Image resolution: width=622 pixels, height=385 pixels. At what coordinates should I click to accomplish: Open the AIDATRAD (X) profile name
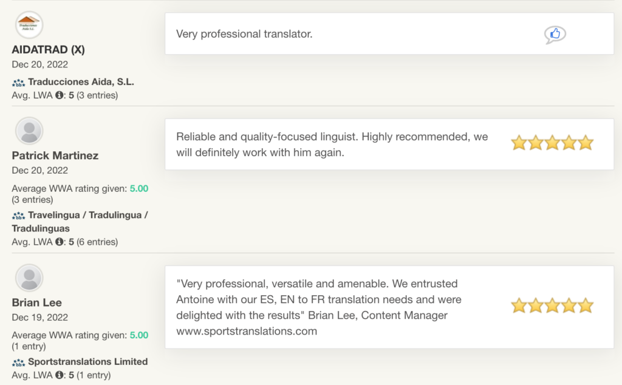pyautogui.click(x=48, y=50)
